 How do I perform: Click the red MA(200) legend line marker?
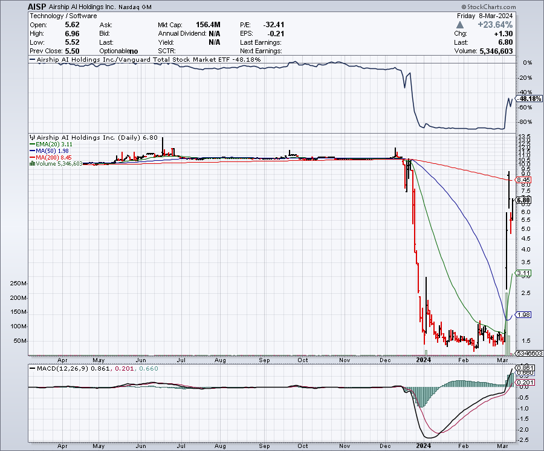coord(32,157)
